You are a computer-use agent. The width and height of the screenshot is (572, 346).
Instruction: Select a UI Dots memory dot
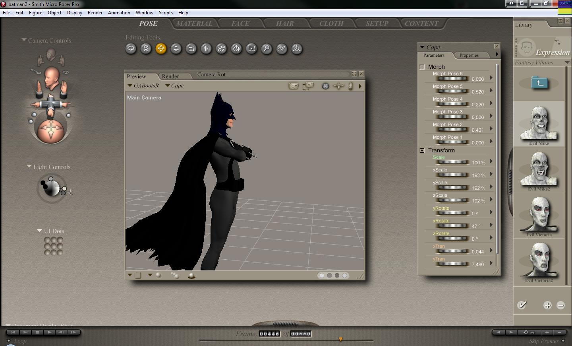tap(54, 246)
